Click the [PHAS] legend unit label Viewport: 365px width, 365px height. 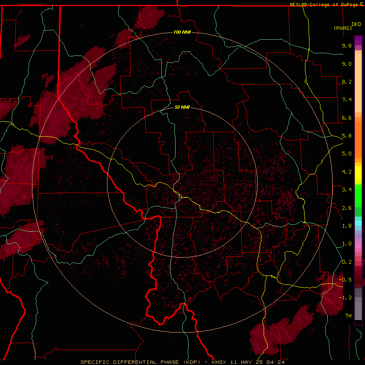click(x=343, y=28)
